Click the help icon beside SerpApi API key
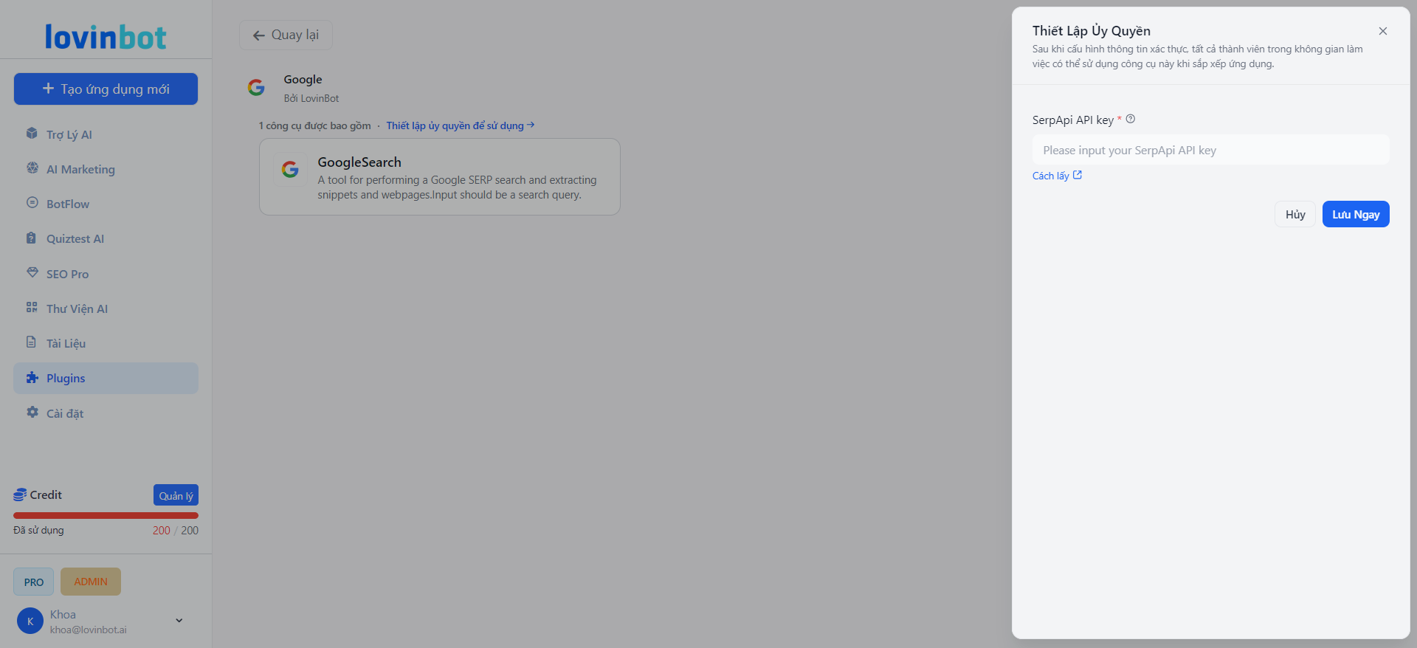The image size is (1417, 648). (1130, 119)
